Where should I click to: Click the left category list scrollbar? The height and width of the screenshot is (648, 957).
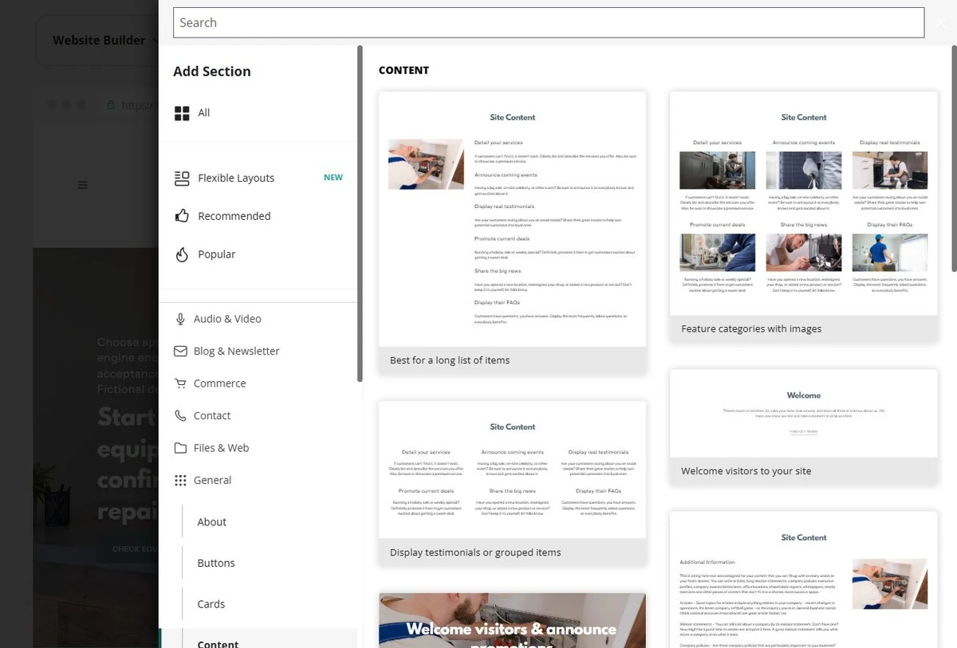point(360,214)
